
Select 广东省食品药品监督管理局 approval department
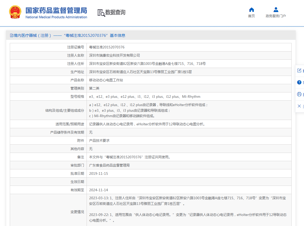[109, 166]
